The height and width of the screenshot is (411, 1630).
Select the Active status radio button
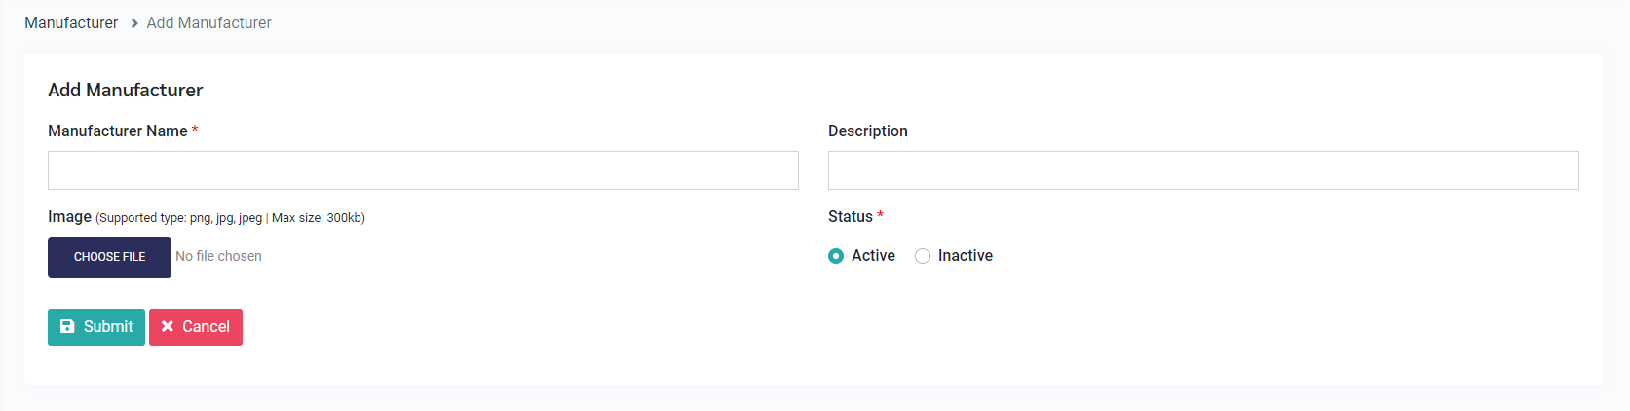[836, 256]
